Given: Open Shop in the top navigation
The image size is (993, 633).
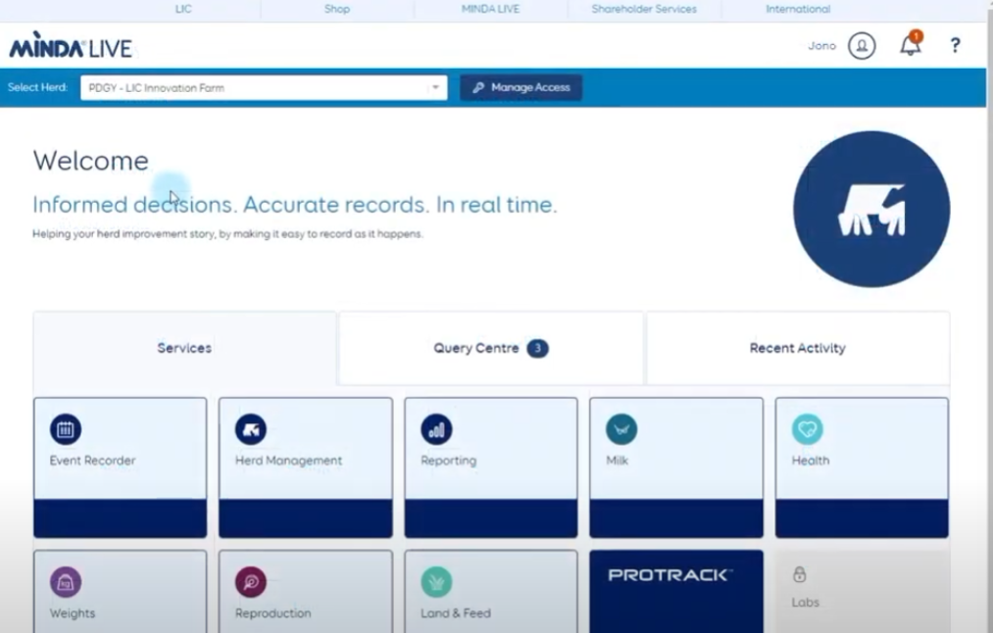Looking at the screenshot, I should [x=337, y=9].
